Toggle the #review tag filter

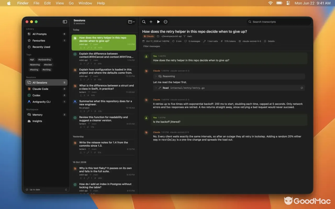(48, 65)
